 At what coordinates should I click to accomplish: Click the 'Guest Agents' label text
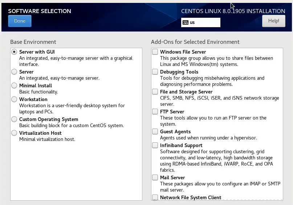click(x=175, y=132)
